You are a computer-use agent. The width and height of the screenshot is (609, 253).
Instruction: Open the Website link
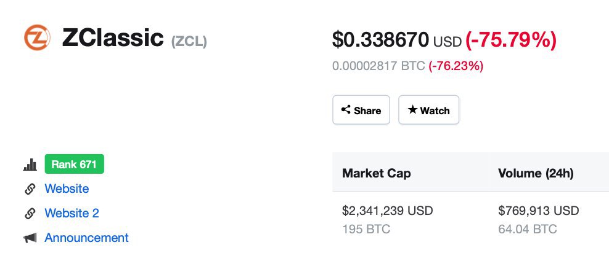point(67,189)
